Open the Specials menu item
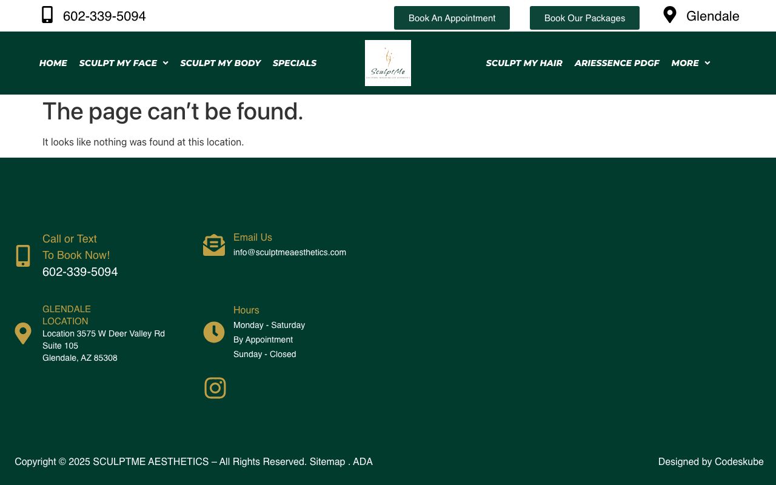776x485 pixels. pyautogui.click(x=295, y=63)
